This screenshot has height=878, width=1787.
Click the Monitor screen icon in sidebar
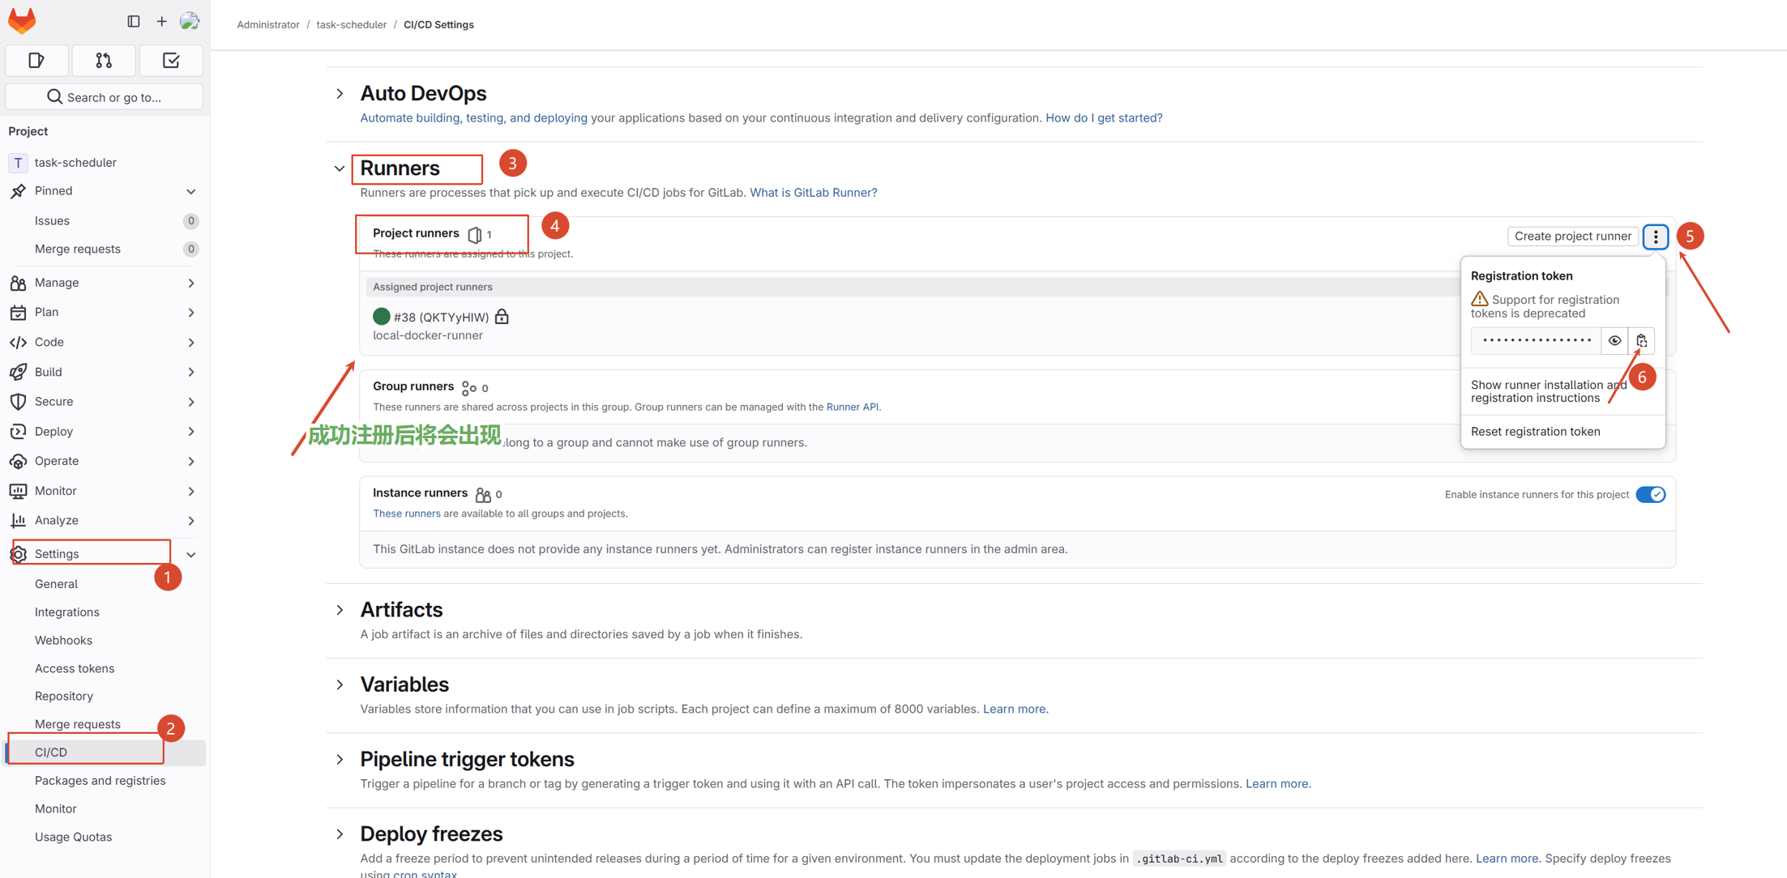[x=18, y=491]
